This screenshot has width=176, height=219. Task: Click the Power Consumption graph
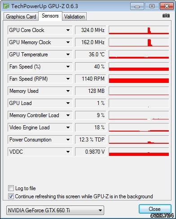point(139,140)
